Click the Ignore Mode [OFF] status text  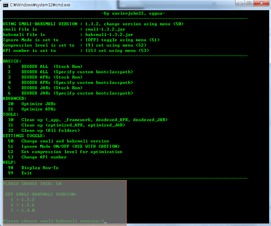pyautogui.click(x=92, y=40)
